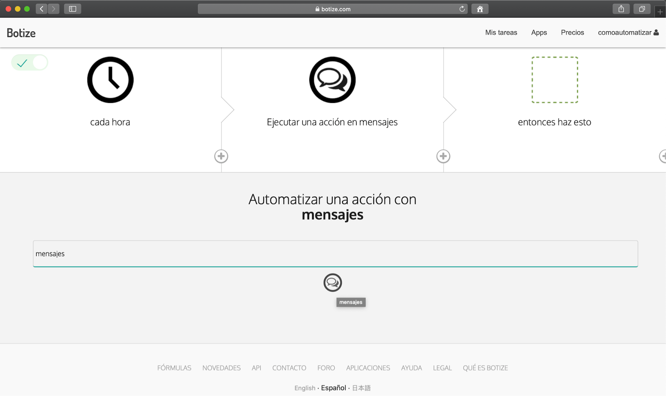Go forward in Safari history

tap(54, 9)
